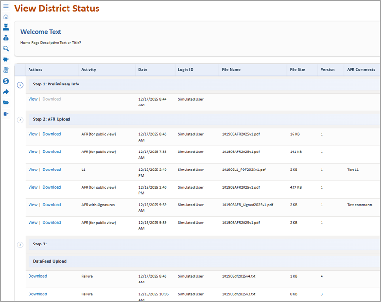The width and height of the screenshot is (381, 302).
Task: Collapse the Step 2: AFR Upload section
Action: pyautogui.click(x=20, y=120)
